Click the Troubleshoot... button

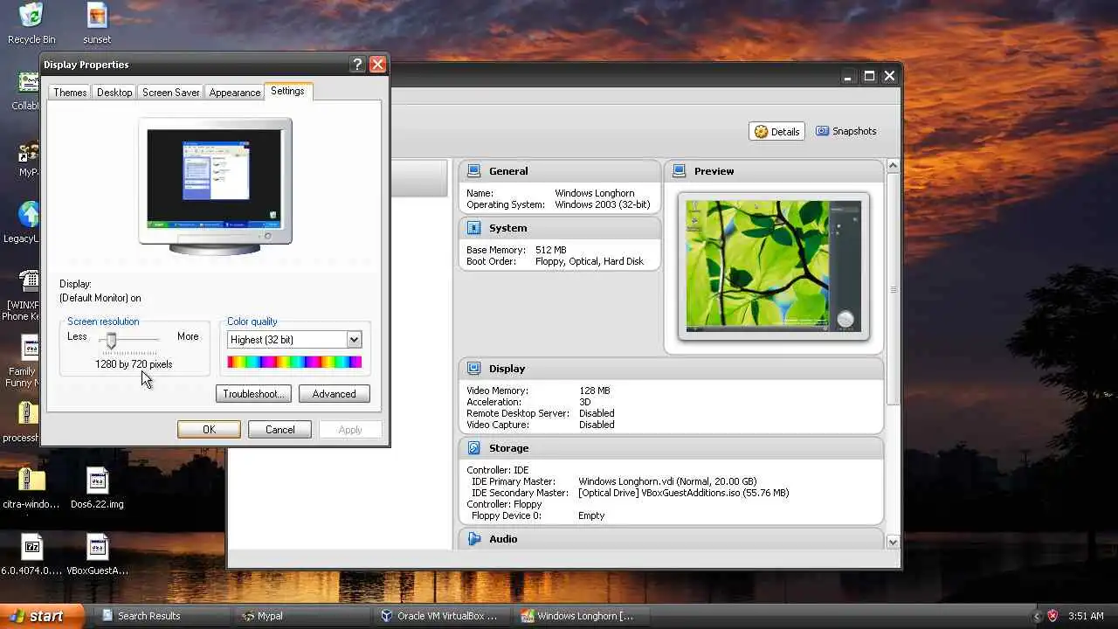coord(253,394)
